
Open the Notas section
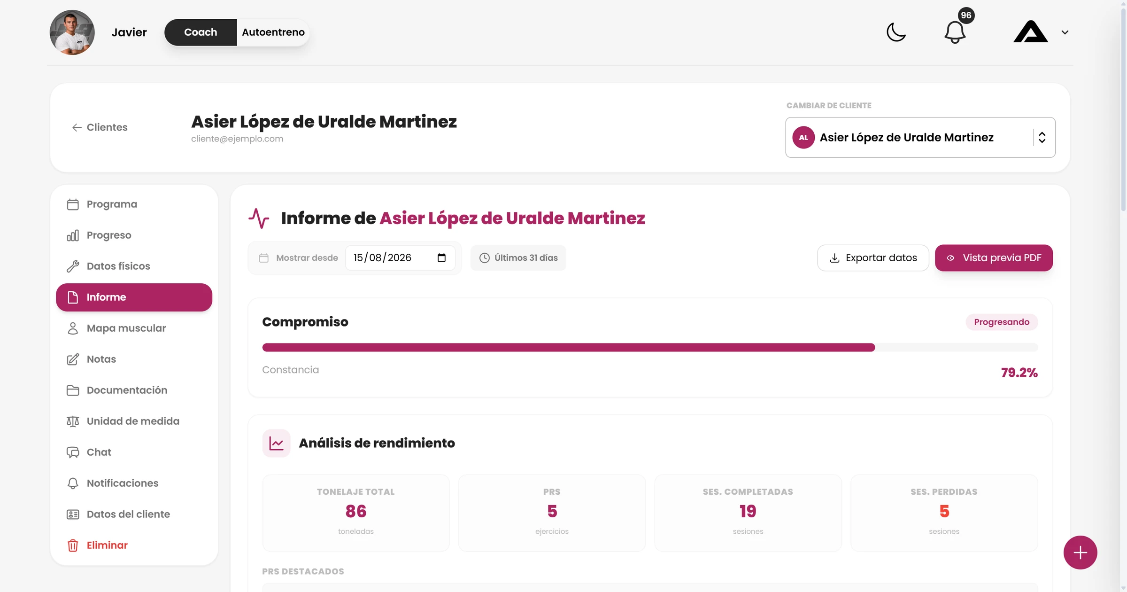coord(134,359)
